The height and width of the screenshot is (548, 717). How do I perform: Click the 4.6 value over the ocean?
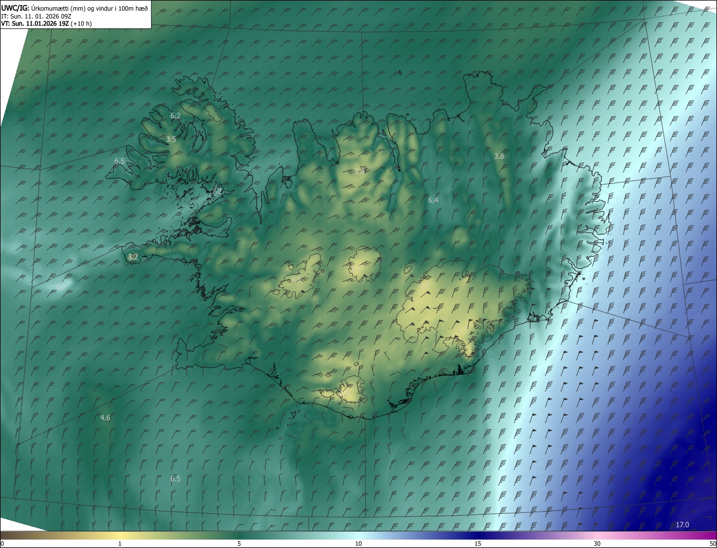[x=105, y=418]
